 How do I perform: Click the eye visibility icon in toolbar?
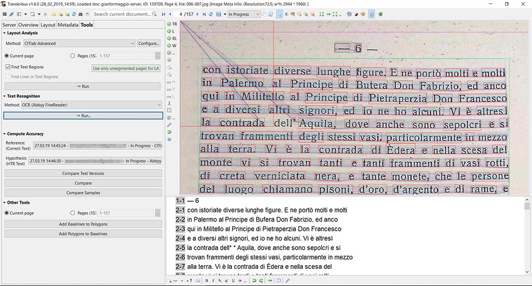286,14
